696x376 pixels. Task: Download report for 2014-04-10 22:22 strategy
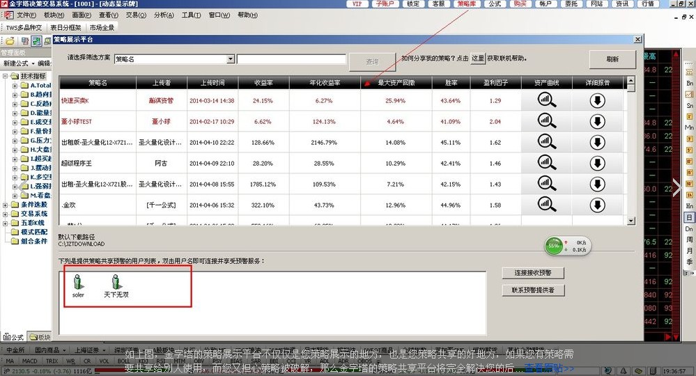[x=598, y=142]
